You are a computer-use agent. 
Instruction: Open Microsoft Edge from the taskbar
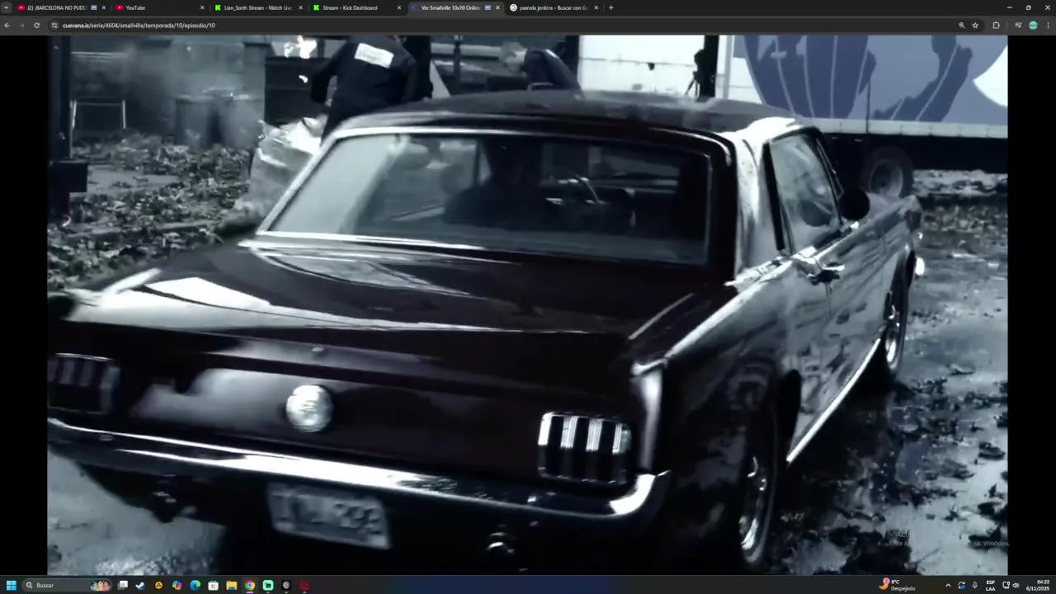(x=195, y=585)
